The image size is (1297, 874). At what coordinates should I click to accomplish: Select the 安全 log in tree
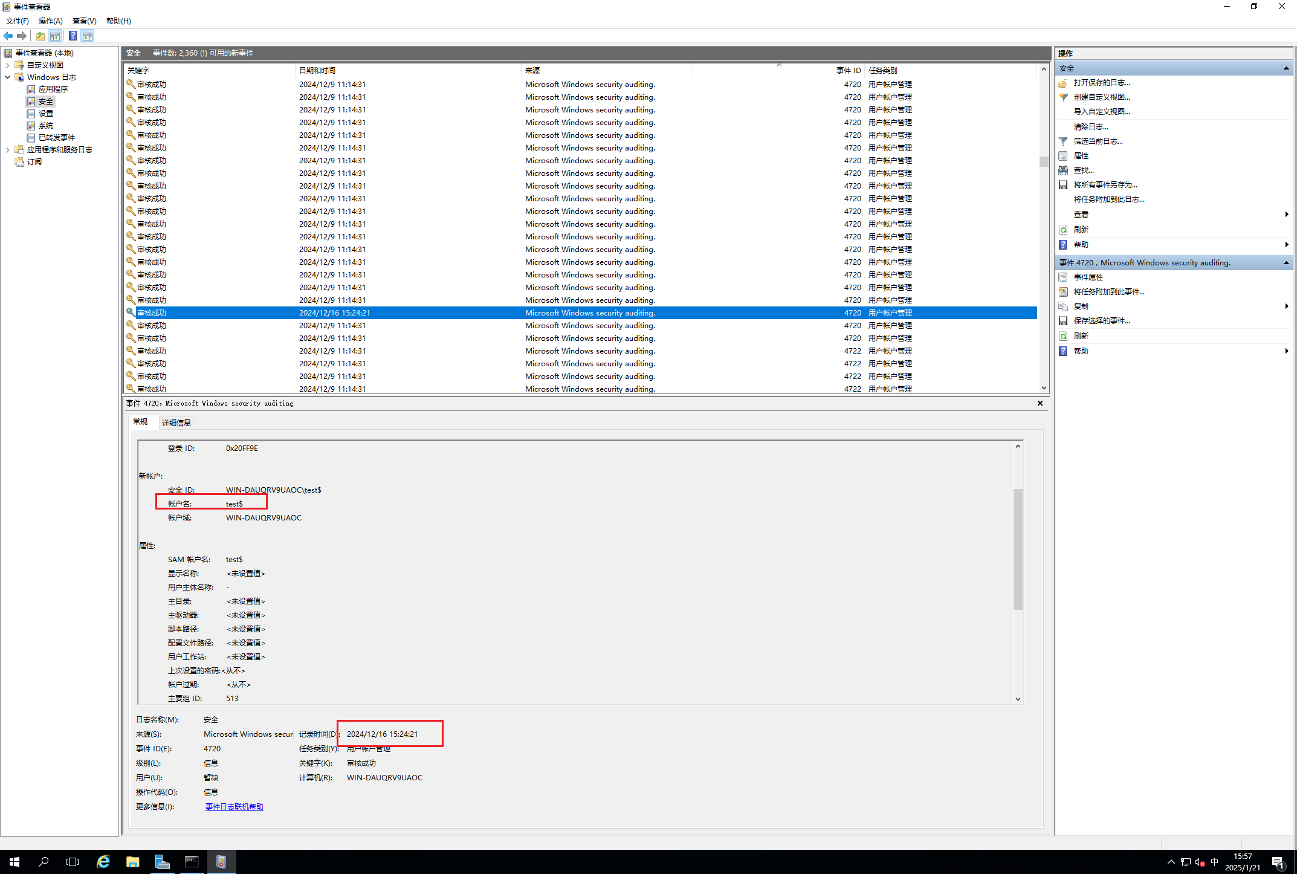pos(46,102)
